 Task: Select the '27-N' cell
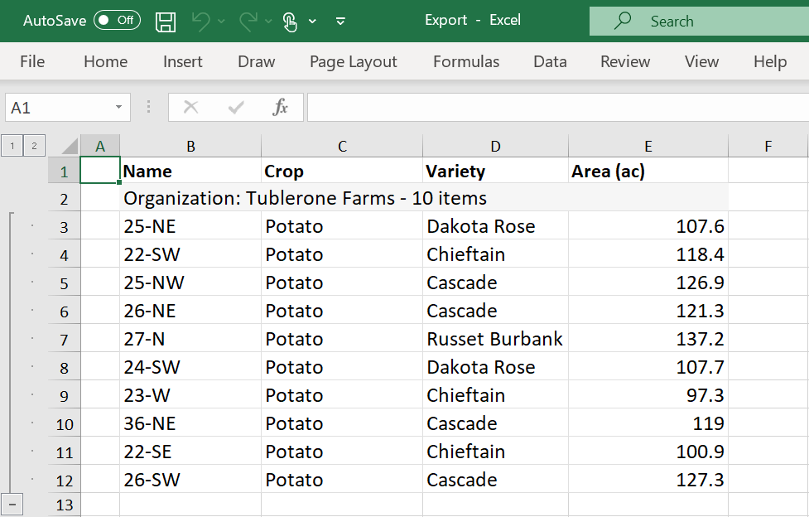pos(190,339)
